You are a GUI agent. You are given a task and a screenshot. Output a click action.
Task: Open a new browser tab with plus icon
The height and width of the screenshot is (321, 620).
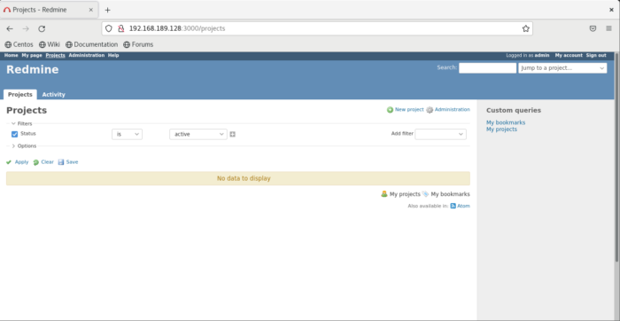tap(107, 10)
